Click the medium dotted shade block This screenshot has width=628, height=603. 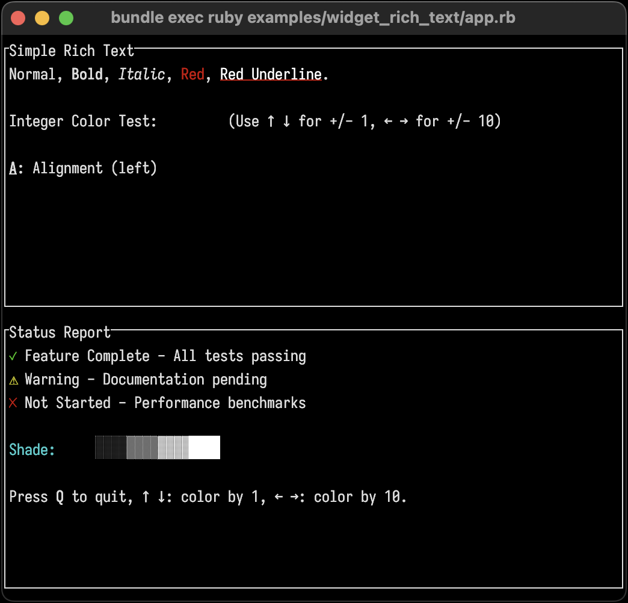[x=142, y=448]
